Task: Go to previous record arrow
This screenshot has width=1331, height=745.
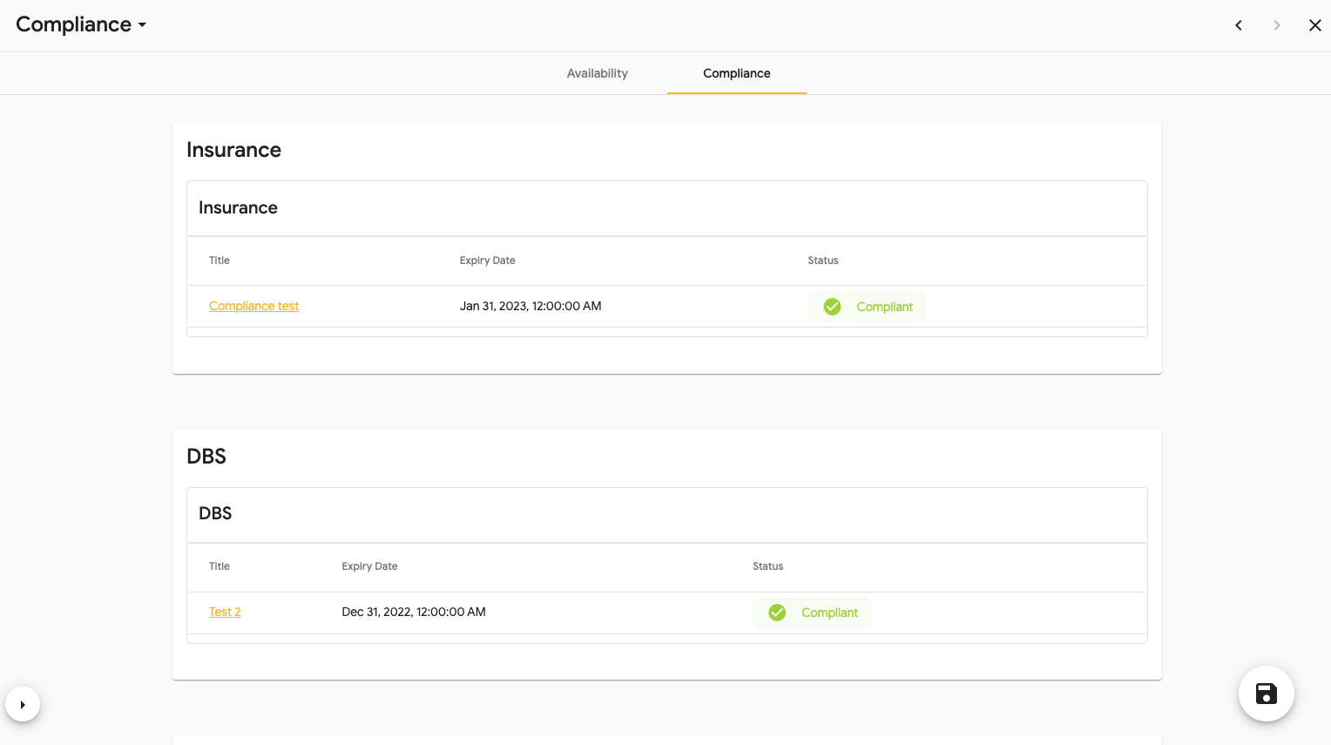Action: click(x=1239, y=25)
